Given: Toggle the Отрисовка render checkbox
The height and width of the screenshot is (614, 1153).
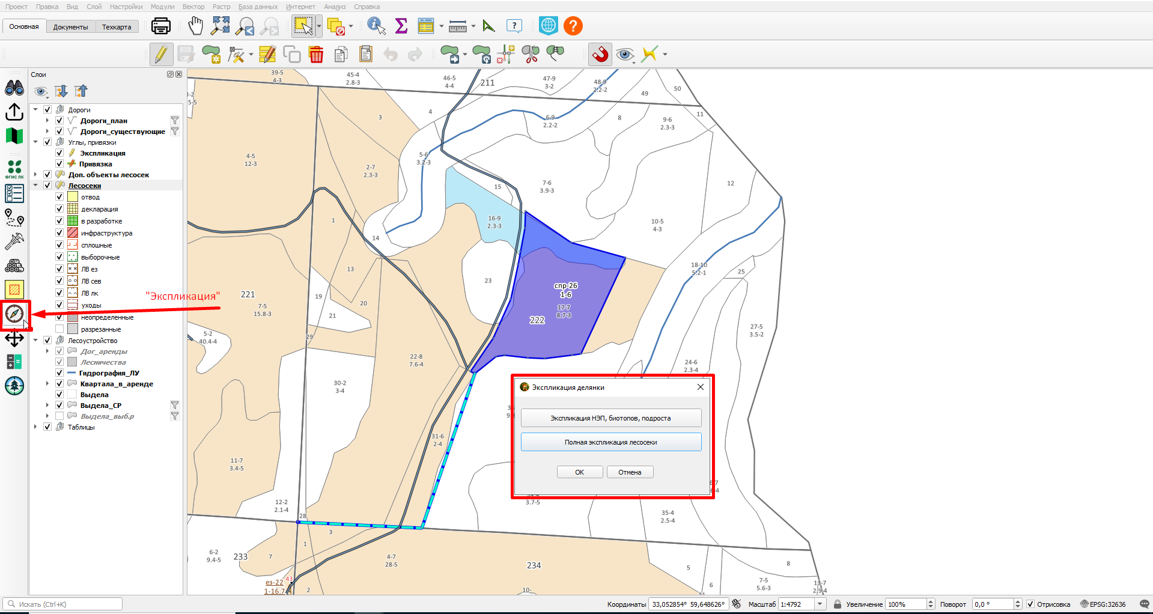Looking at the screenshot, I should point(1030,604).
